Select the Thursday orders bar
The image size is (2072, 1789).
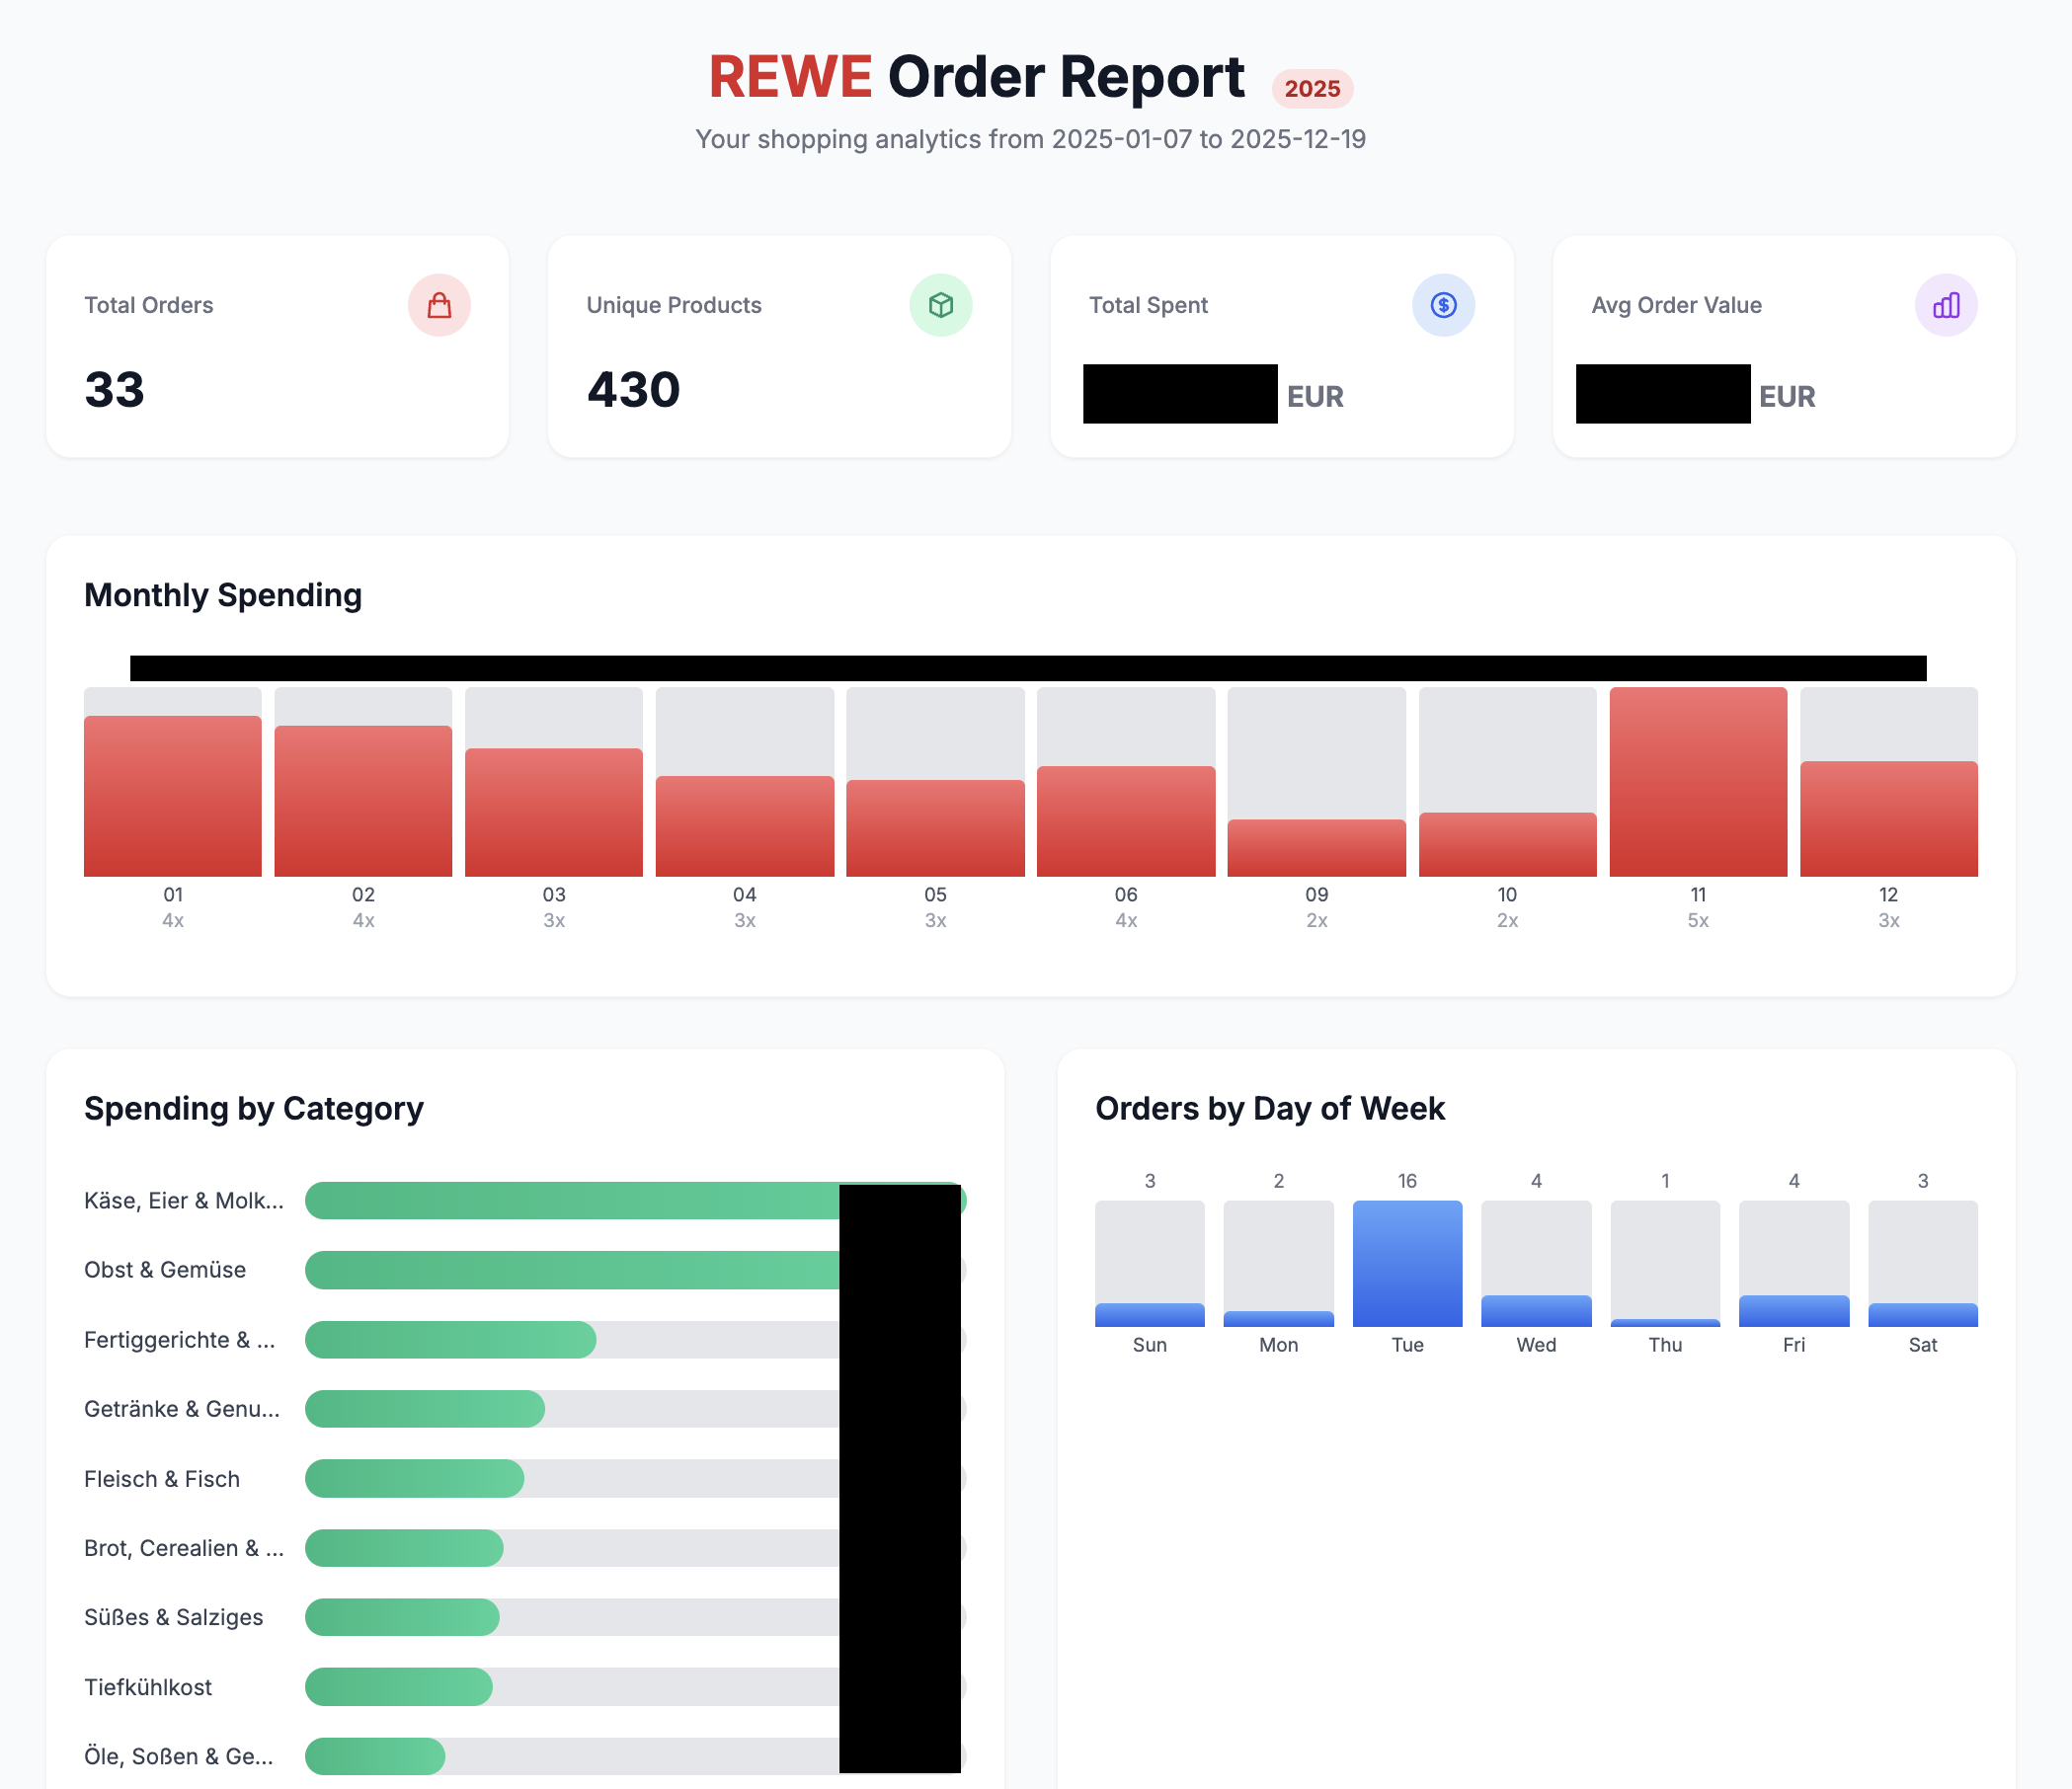click(1665, 1321)
